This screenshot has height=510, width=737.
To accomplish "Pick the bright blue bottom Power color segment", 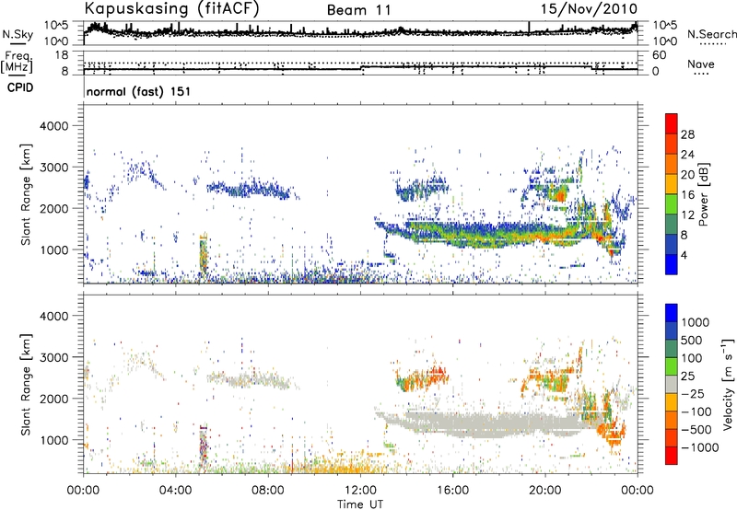I will pos(672,264).
